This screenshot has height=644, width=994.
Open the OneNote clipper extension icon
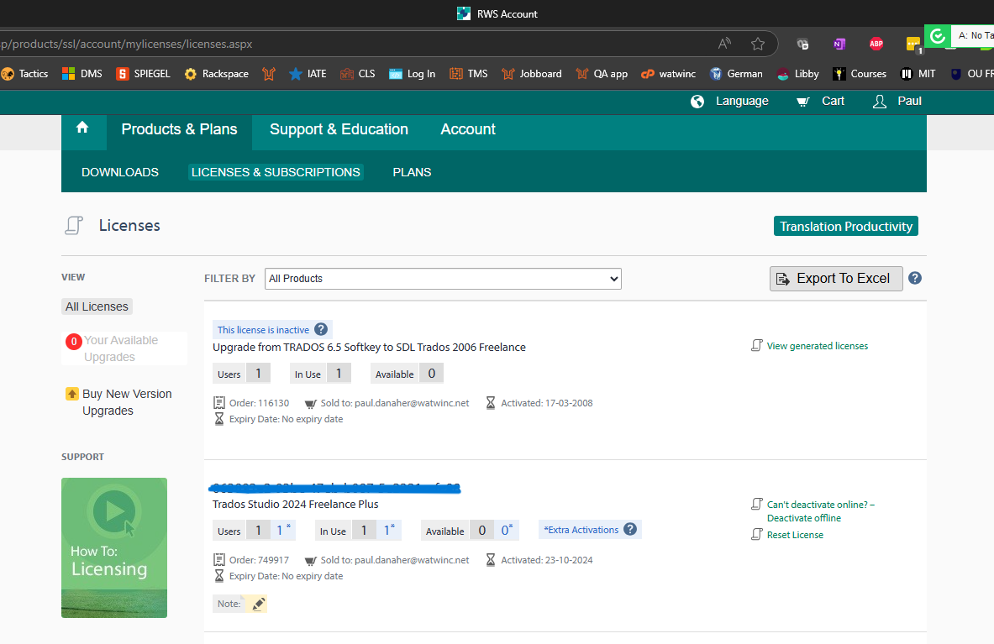coord(839,44)
